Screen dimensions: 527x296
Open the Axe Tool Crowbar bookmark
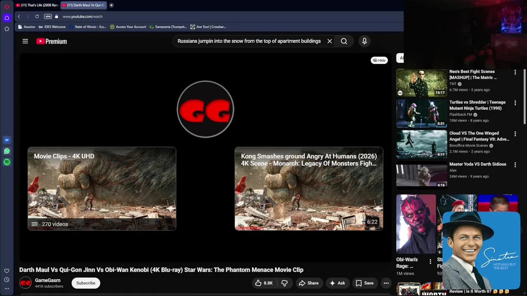point(208,27)
